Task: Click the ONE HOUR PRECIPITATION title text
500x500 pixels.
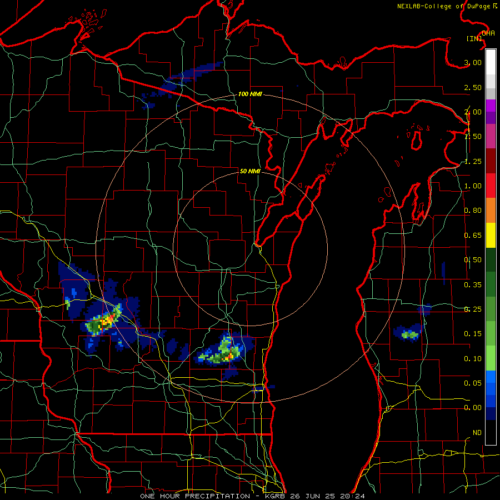Action: coord(195,496)
